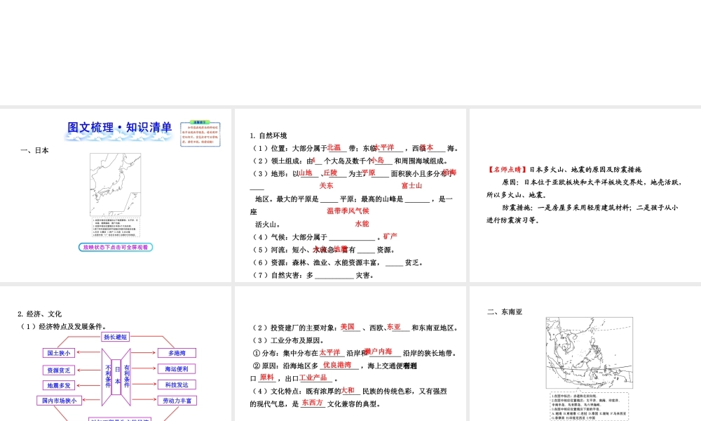Click the red answer '工业产品'
The image size is (701, 421).
[x=313, y=377]
